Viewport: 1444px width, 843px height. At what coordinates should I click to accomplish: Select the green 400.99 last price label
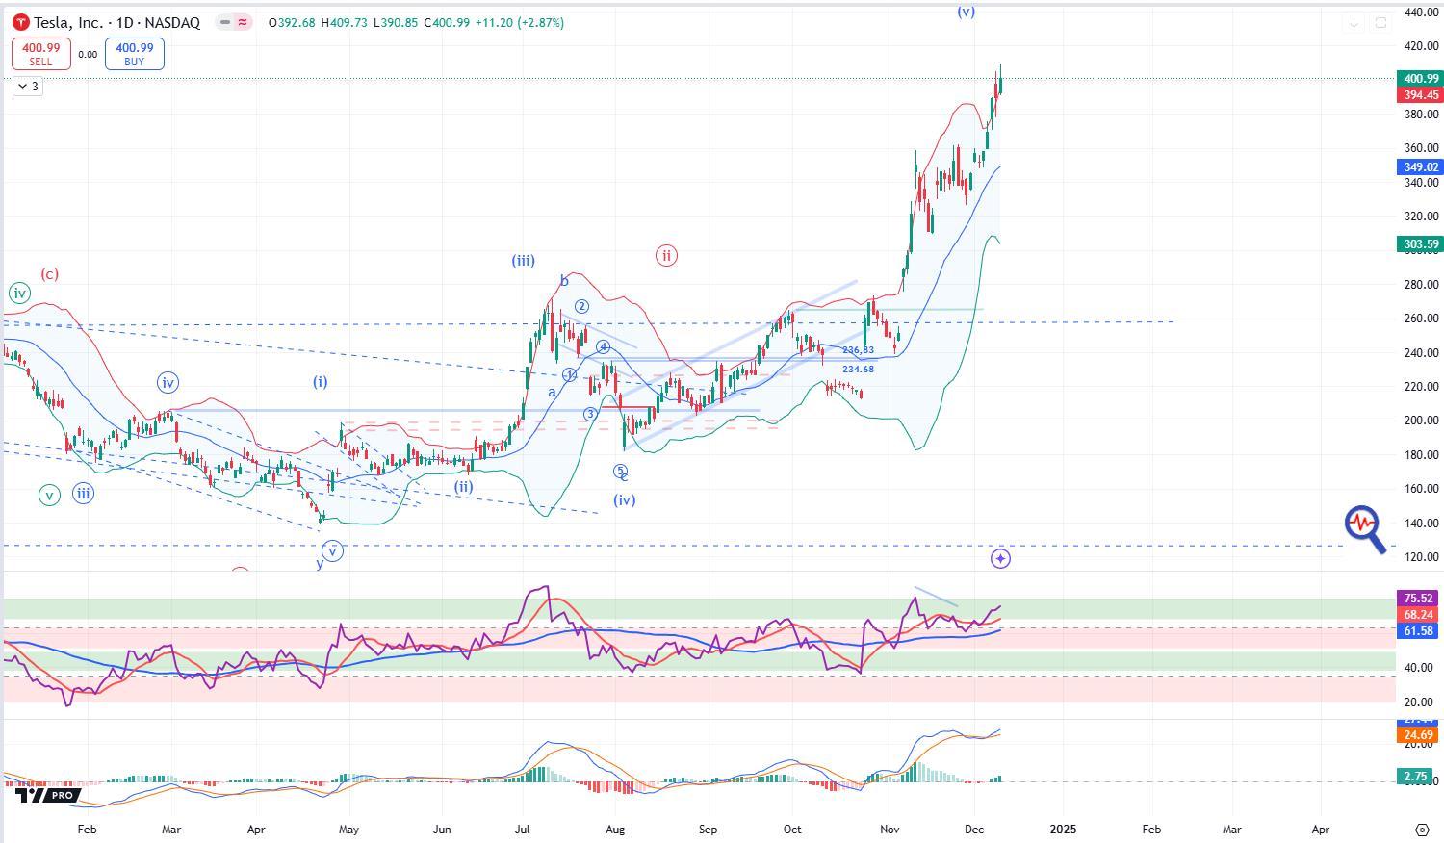point(1421,79)
